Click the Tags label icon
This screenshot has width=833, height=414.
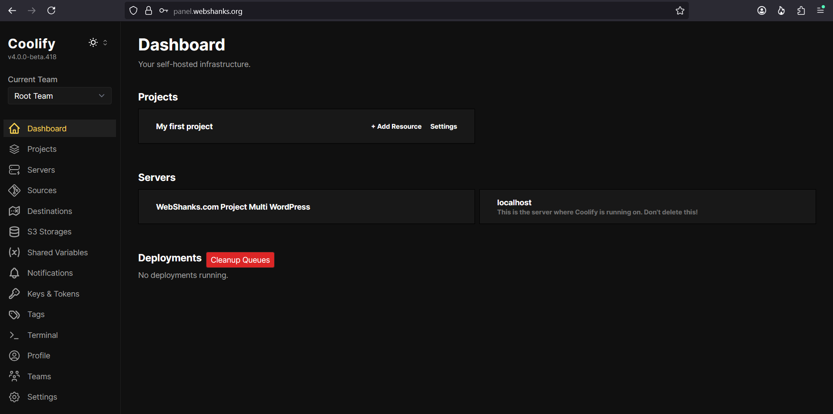(x=14, y=314)
